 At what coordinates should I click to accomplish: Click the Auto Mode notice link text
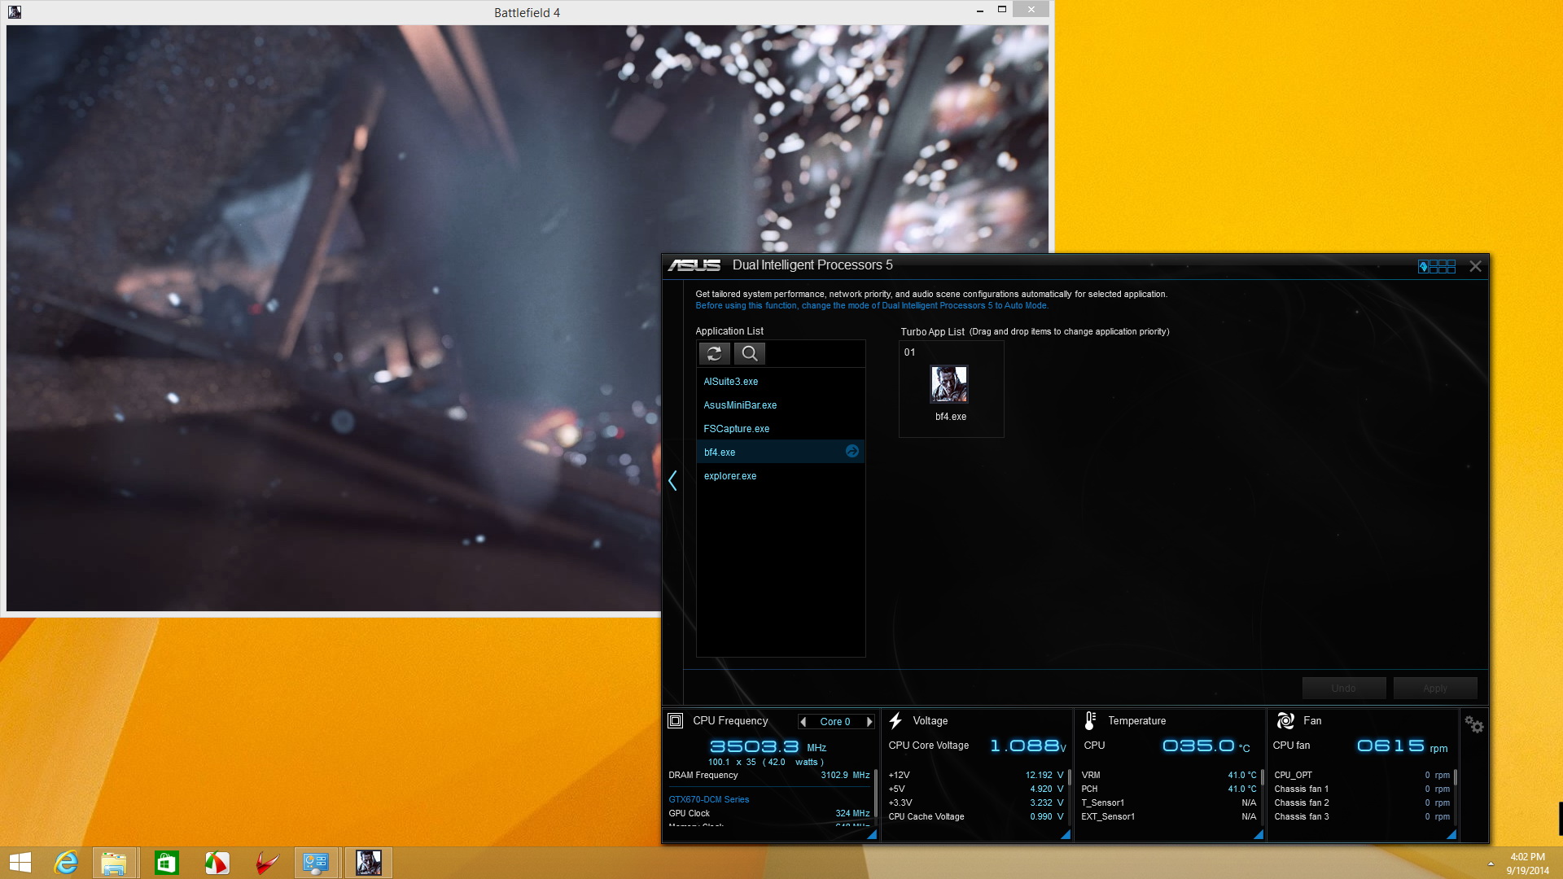click(872, 306)
